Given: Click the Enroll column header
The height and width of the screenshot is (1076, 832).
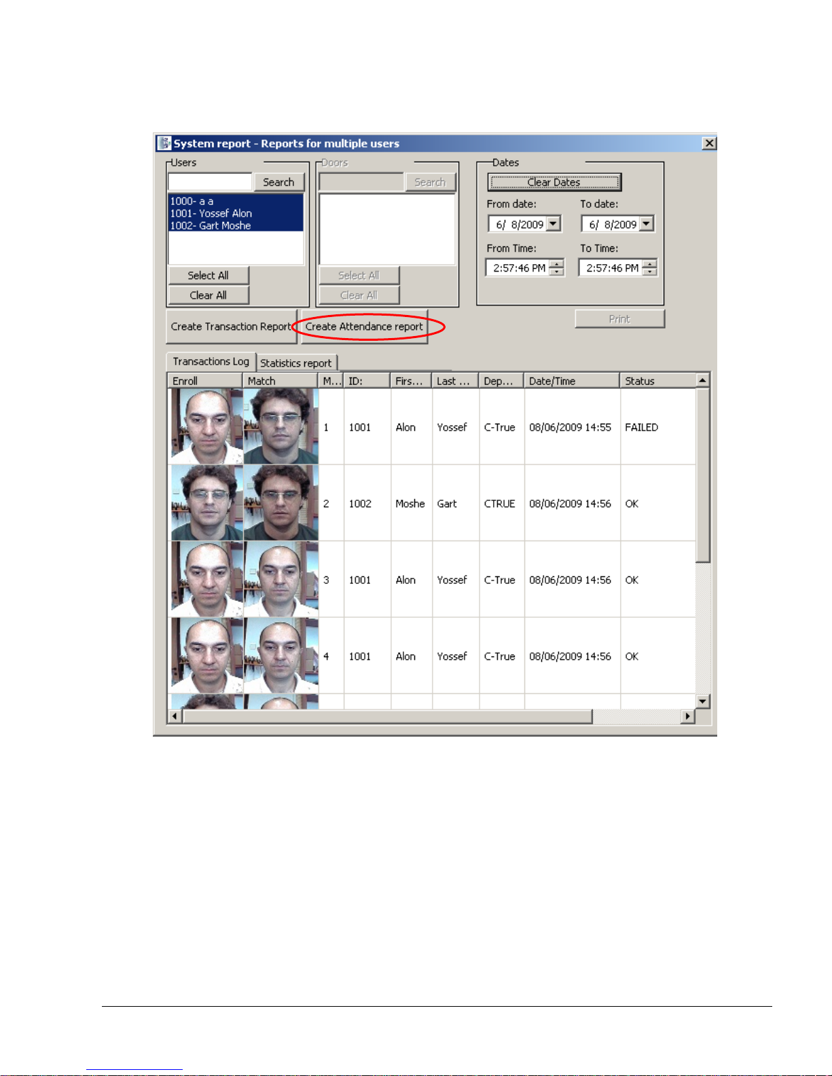Looking at the screenshot, I should 205,381.
